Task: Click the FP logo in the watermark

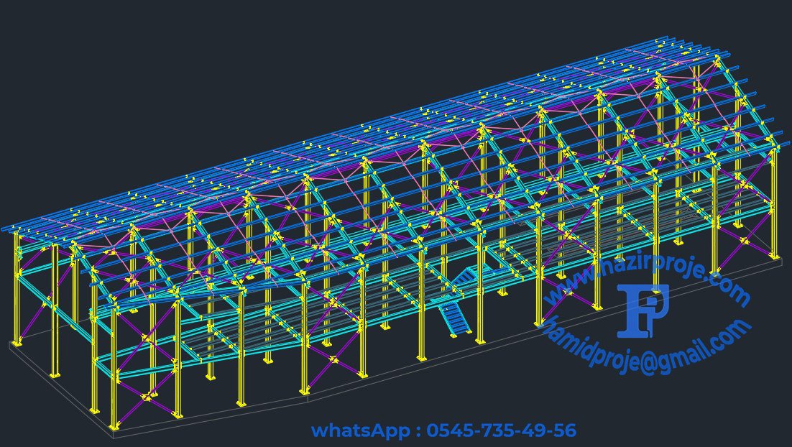Action: coord(643,310)
